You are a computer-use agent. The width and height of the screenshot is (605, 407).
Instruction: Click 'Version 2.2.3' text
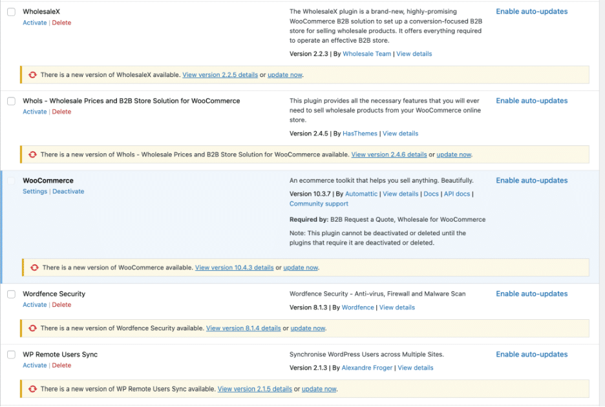pyautogui.click(x=309, y=54)
